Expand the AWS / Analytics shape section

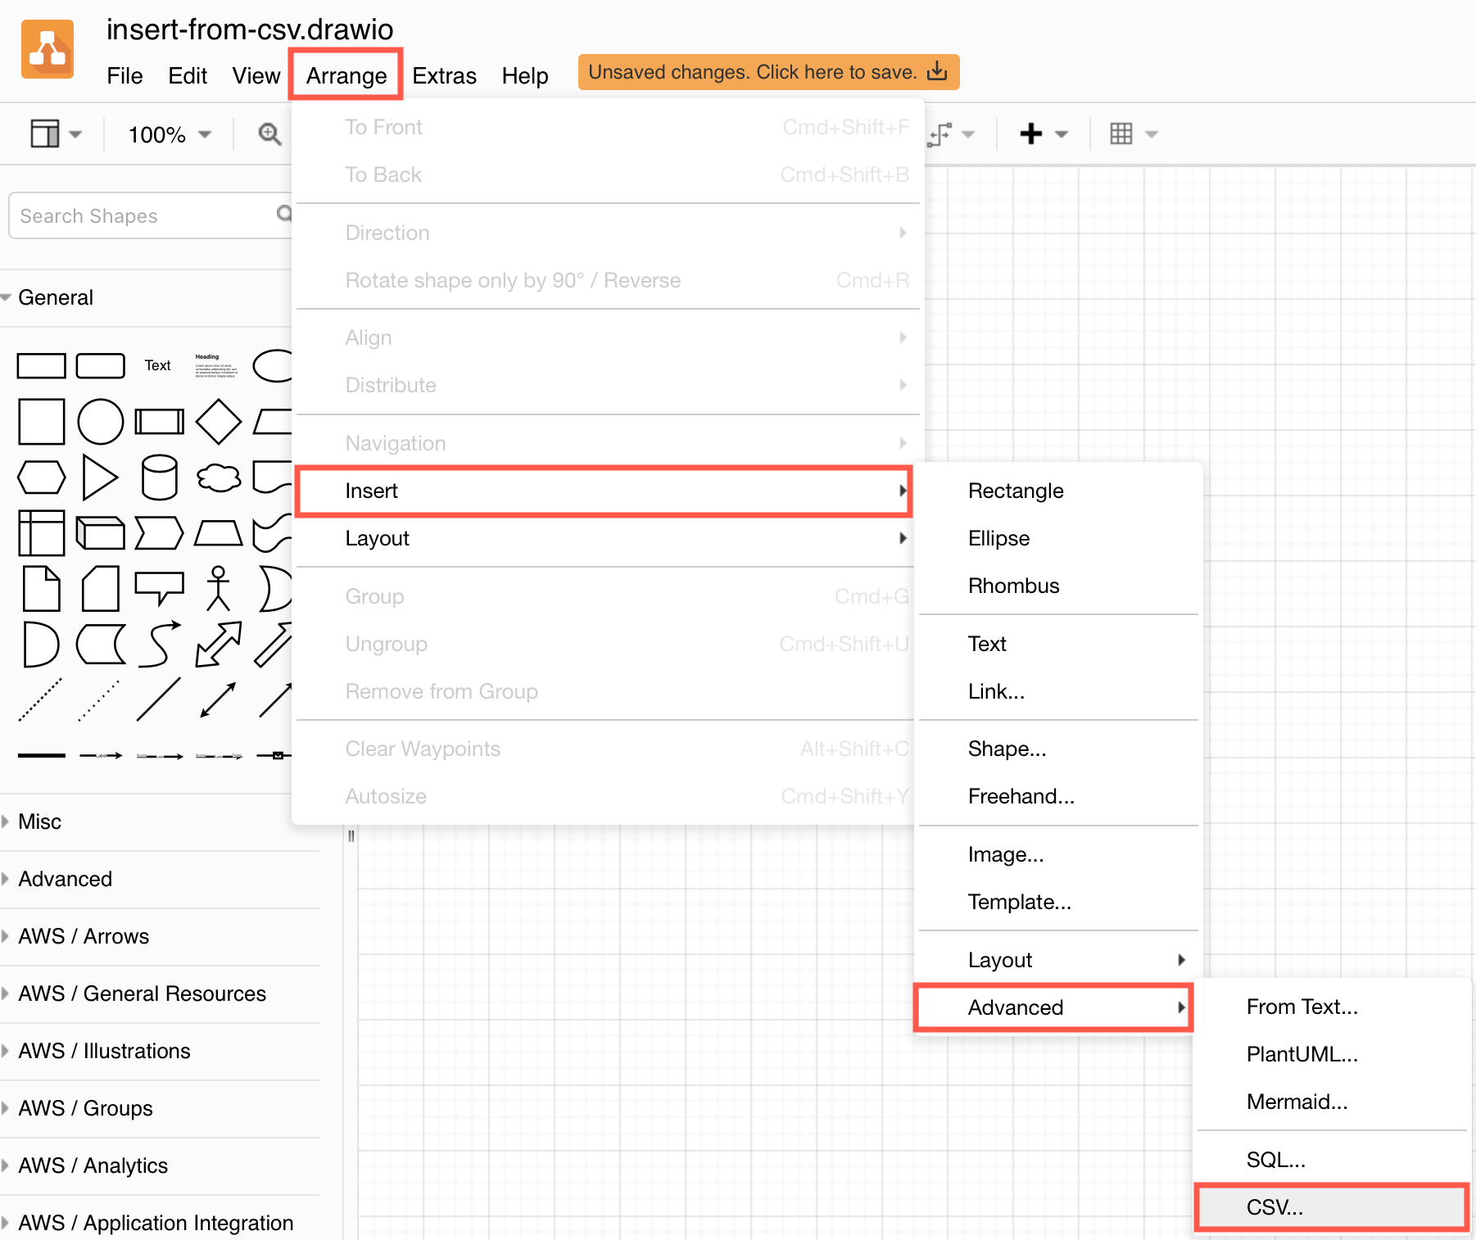[x=93, y=1165]
